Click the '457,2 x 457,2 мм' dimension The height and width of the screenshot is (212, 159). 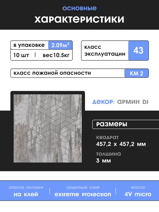(x=121, y=144)
